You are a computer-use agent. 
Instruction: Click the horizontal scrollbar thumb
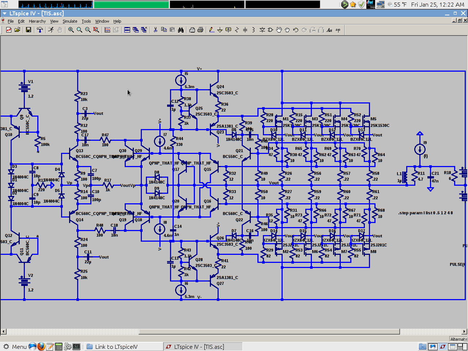pos(269,332)
